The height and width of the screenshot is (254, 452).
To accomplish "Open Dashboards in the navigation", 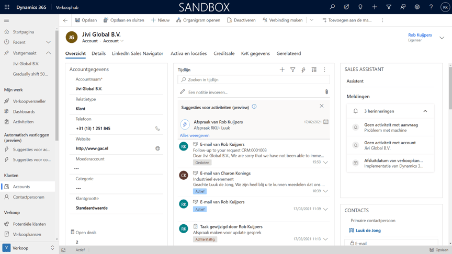I will pos(28,111).
